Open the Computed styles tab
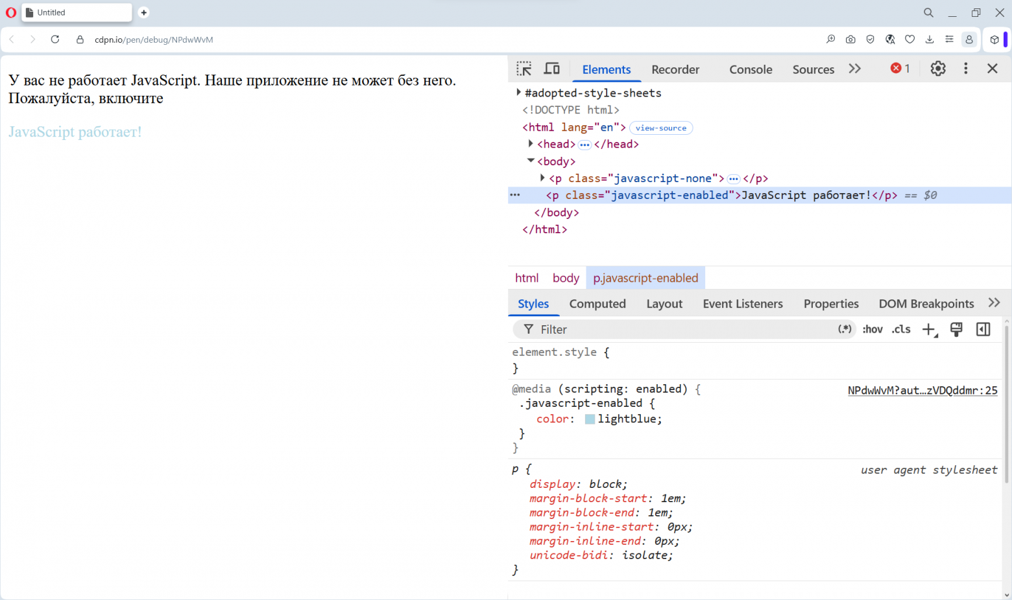This screenshot has height=600, width=1012. (x=597, y=304)
